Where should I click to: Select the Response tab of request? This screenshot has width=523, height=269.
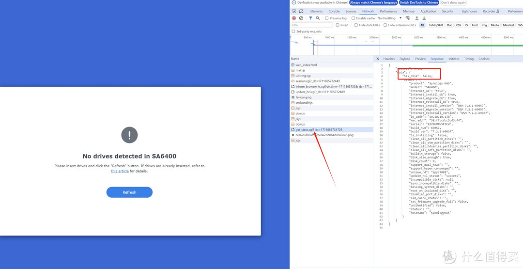437,59
